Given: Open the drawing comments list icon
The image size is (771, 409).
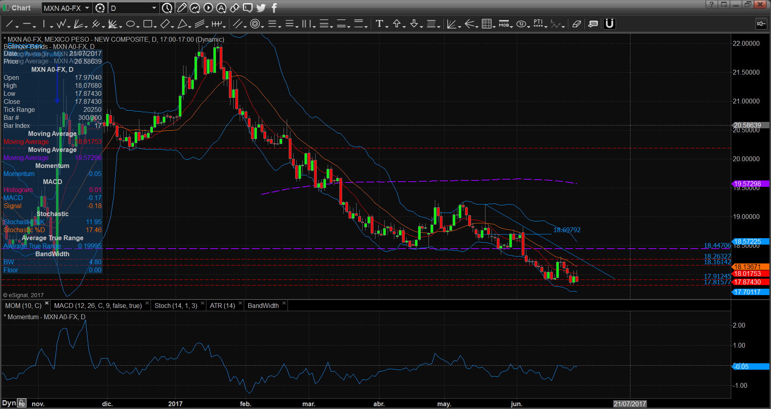Looking at the screenshot, I should [593, 24].
